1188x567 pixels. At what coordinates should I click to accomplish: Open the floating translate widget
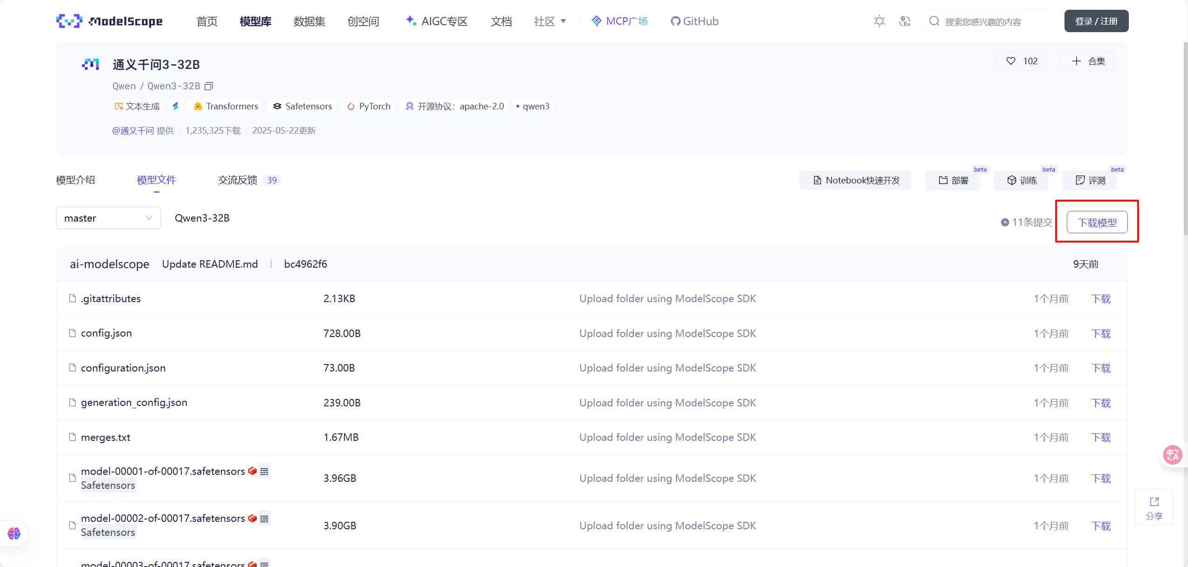tap(1173, 455)
